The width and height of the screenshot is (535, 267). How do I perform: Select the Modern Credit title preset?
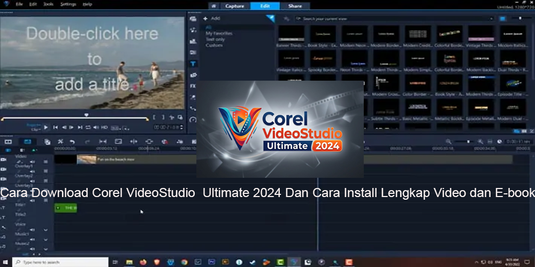[x=418, y=37]
